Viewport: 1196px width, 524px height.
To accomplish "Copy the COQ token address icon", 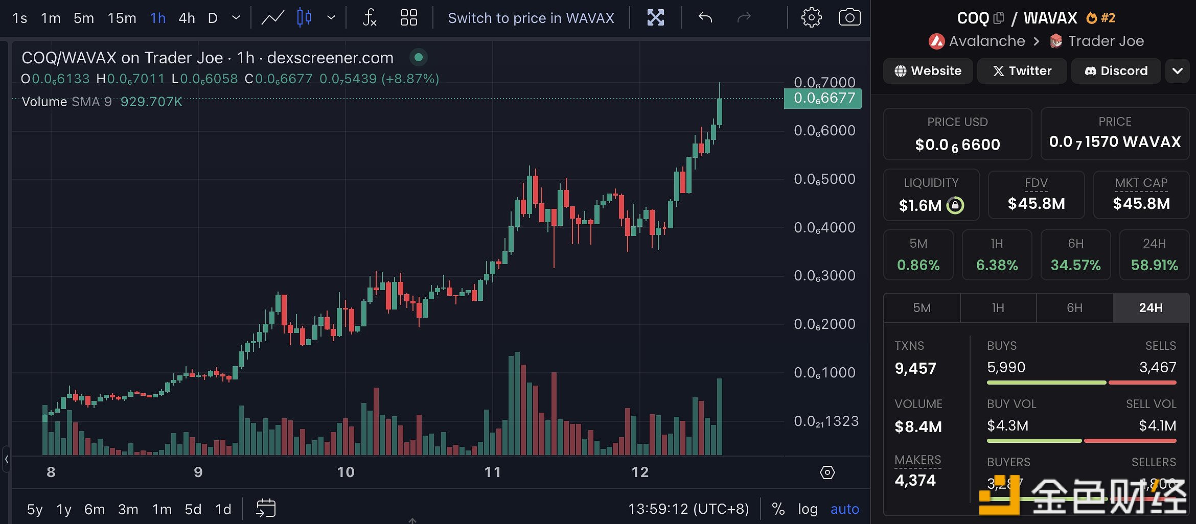I will [x=999, y=18].
